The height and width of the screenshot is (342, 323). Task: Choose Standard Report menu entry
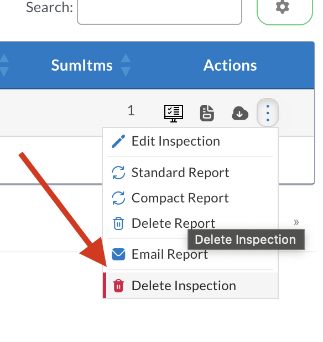(190, 173)
